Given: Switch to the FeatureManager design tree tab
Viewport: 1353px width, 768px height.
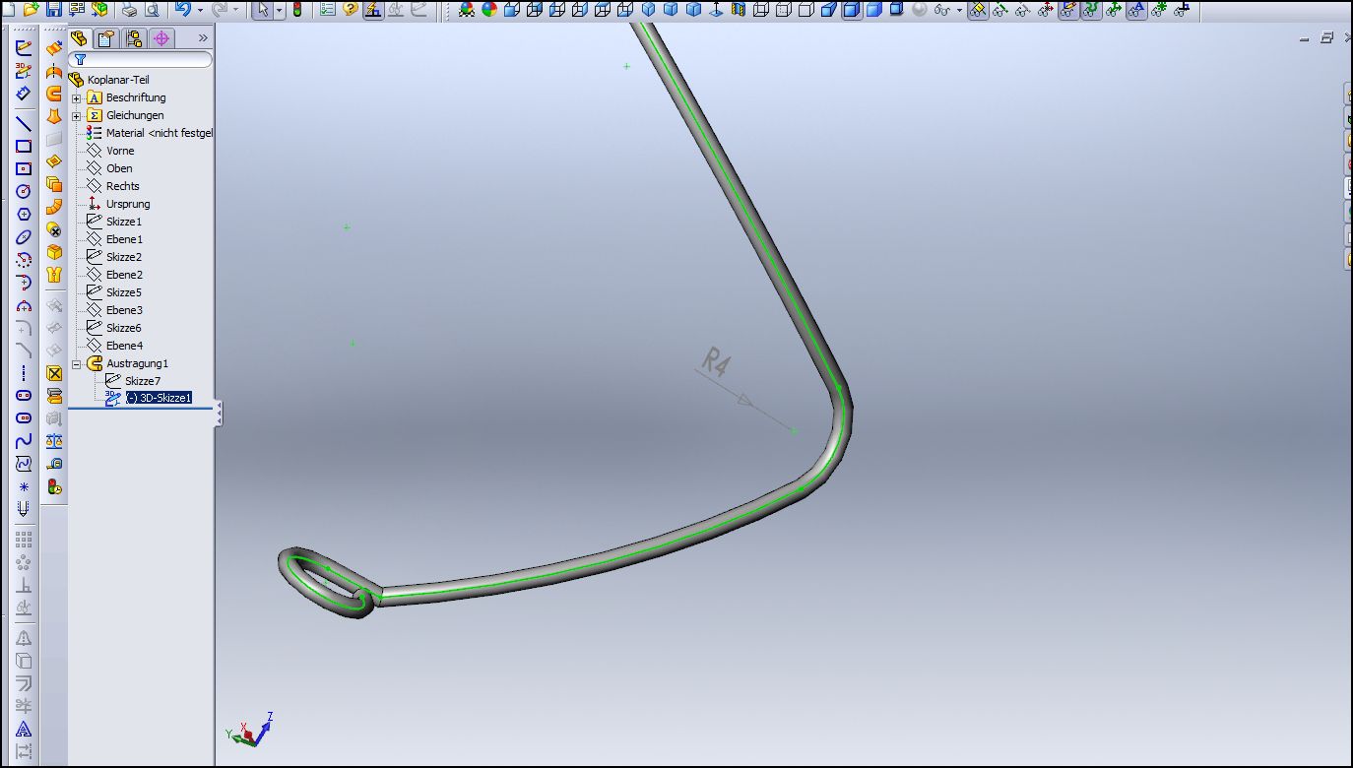Looking at the screenshot, I should pos(80,38).
